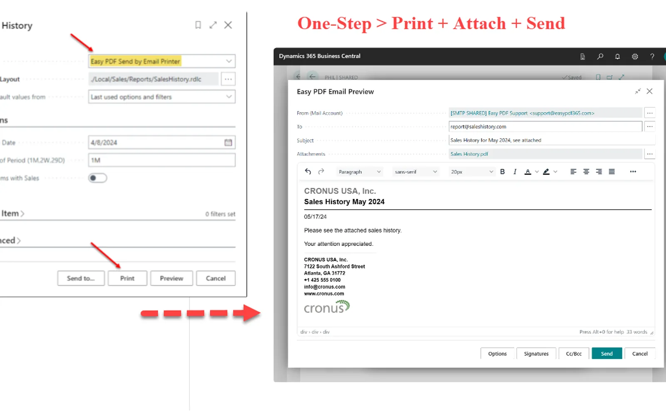Open recipient lookup ellipsis next to To field
Viewport: 666px width, 416px height.
pos(650,126)
